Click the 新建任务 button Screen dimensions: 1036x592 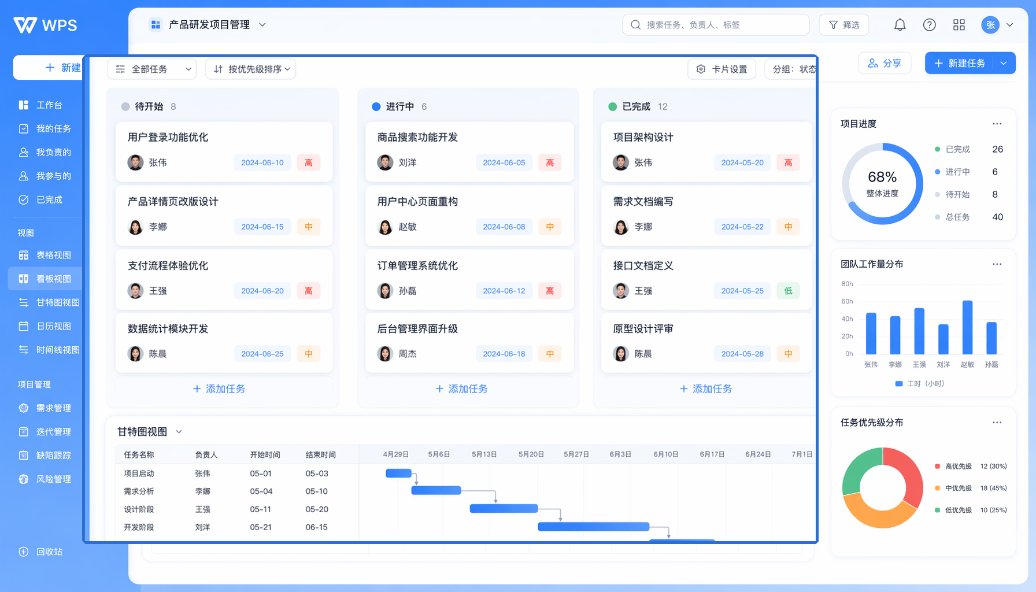(x=959, y=64)
